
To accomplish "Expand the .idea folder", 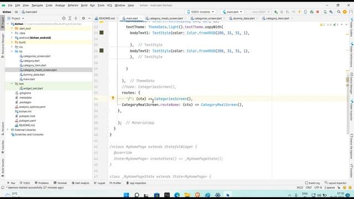I will point(12,33).
